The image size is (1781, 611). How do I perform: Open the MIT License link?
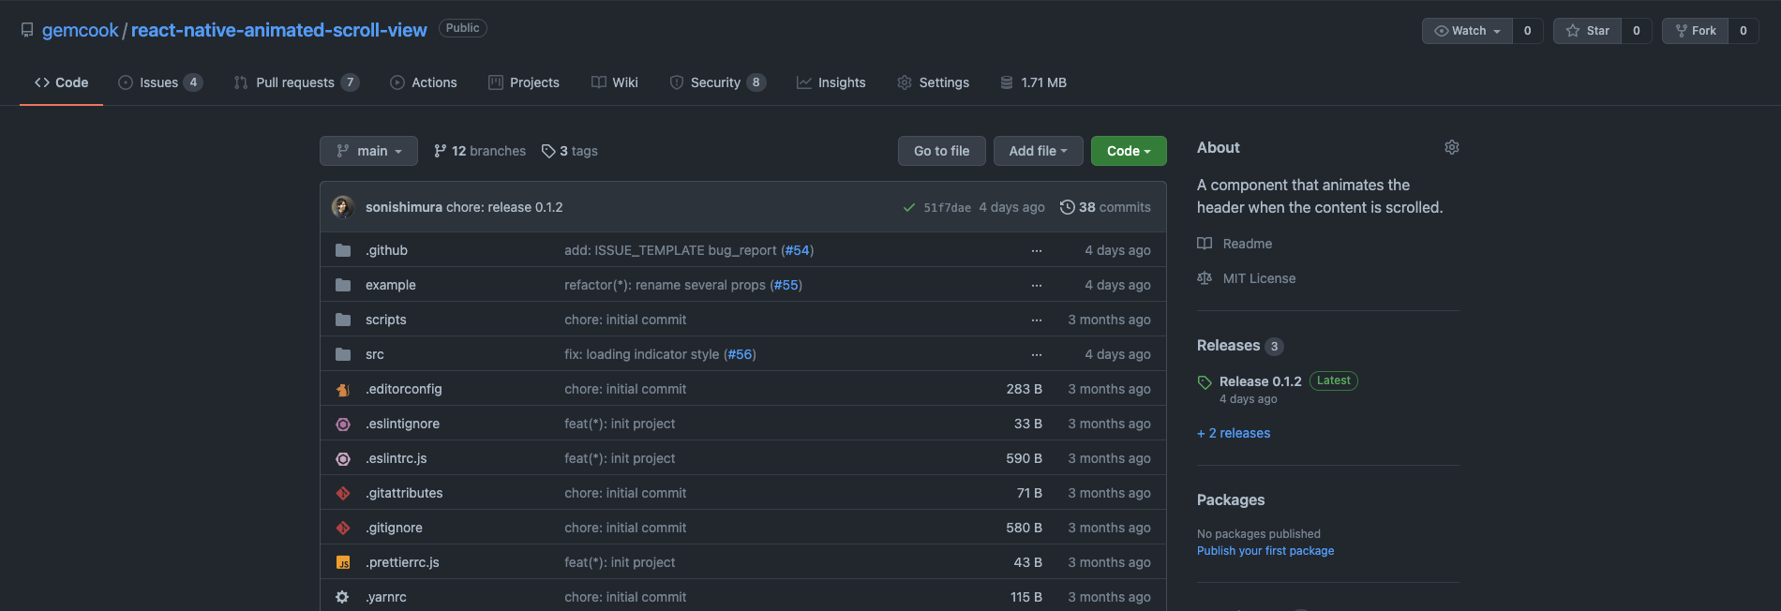pyautogui.click(x=1259, y=278)
